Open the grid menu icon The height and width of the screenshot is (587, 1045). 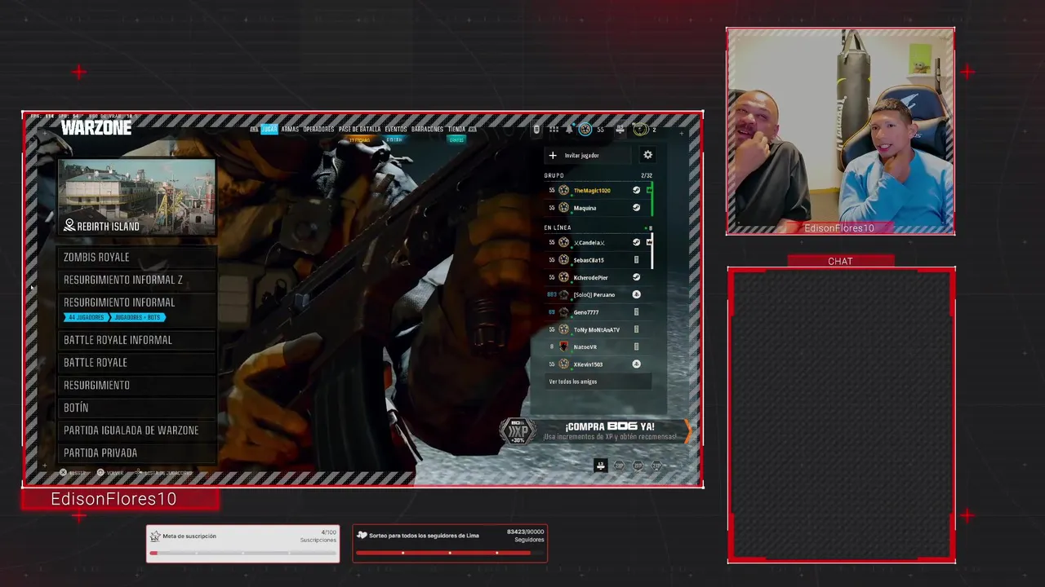(x=554, y=129)
